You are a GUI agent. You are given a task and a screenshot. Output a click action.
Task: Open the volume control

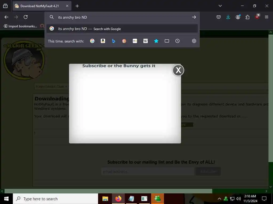point(239,199)
